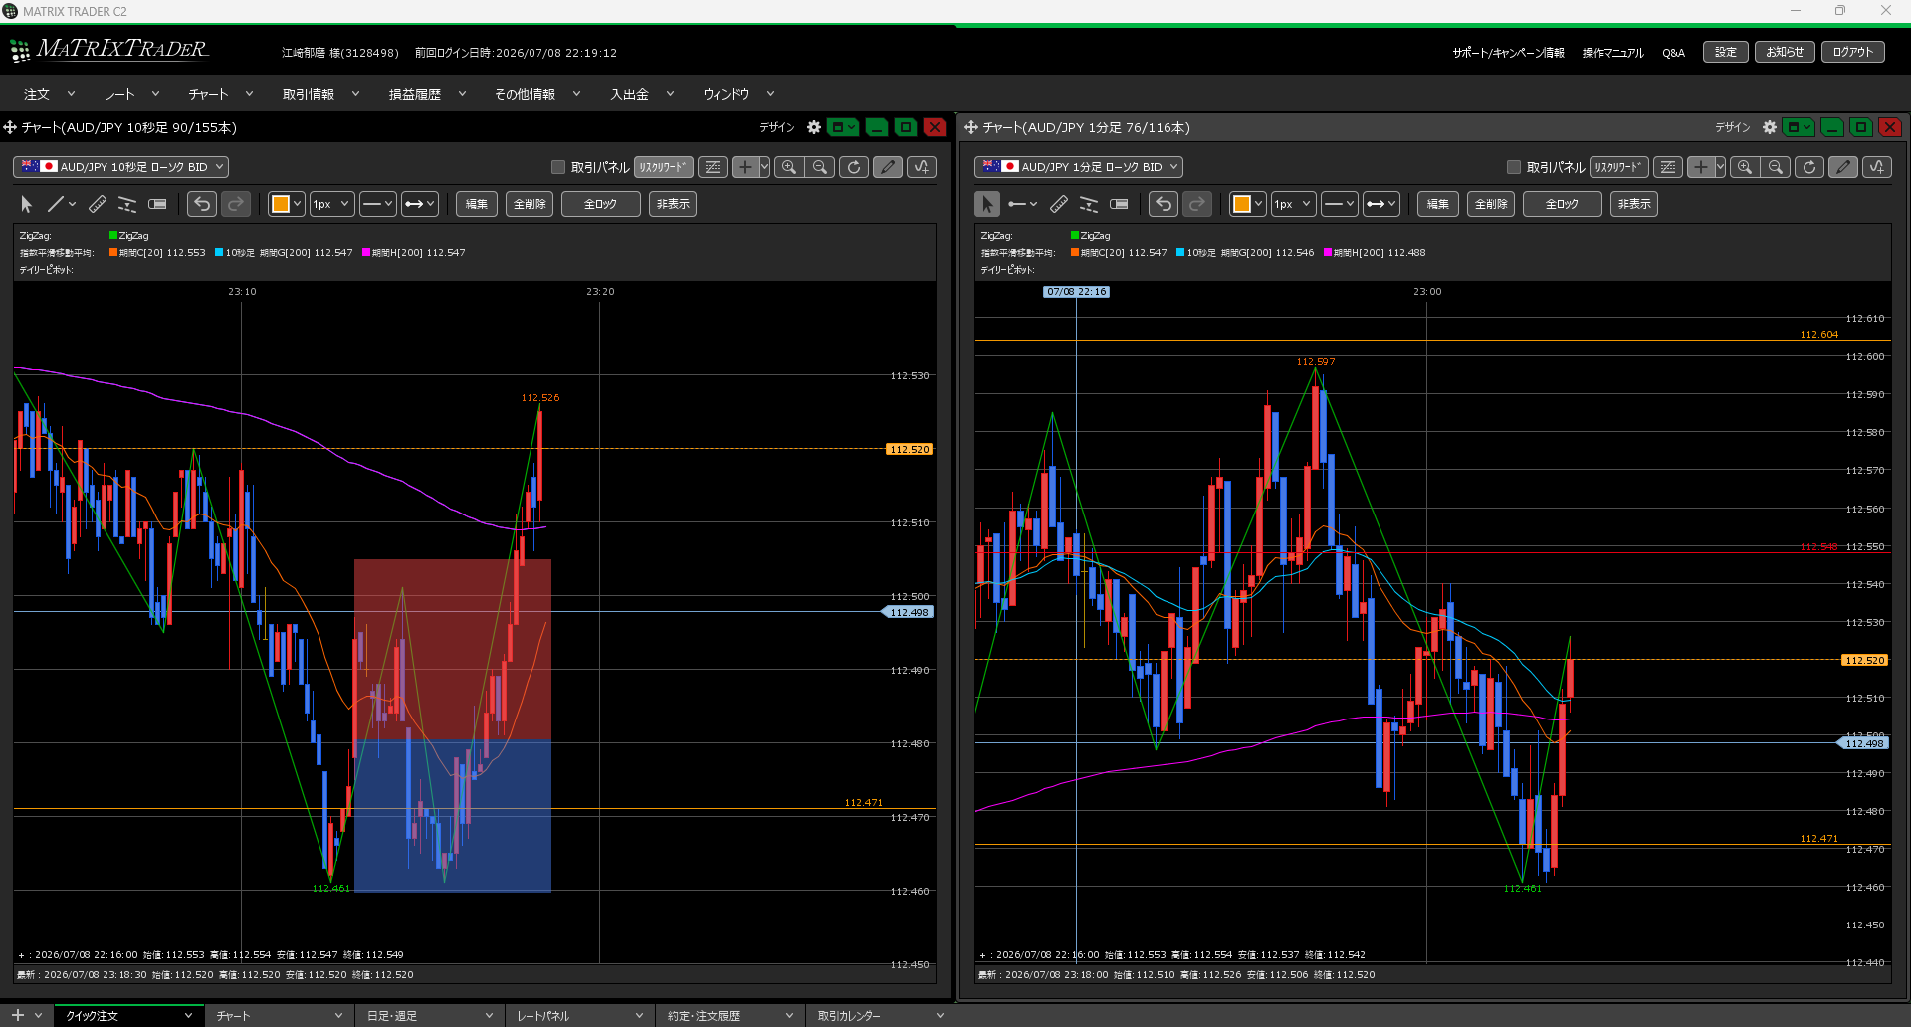Enable 取引パネル checkbox in 10秒足 chart

click(x=558, y=167)
